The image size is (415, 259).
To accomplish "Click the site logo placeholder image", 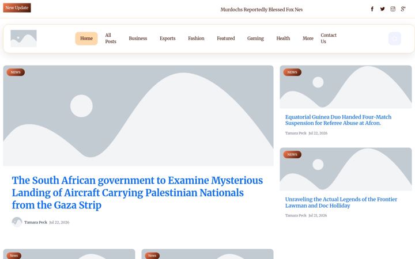I will 24,39.
